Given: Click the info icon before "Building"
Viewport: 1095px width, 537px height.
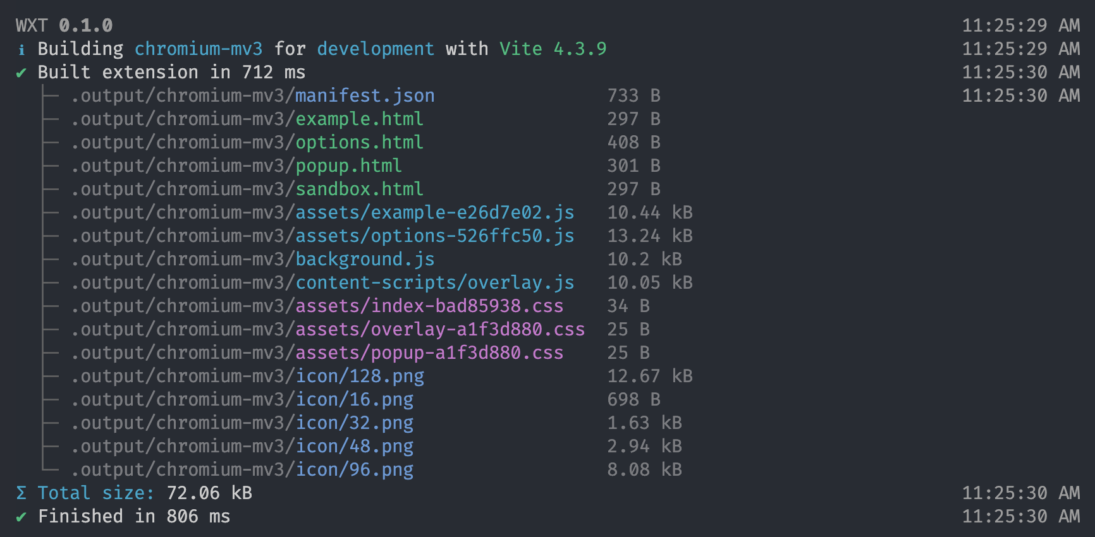Looking at the screenshot, I should pos(21,49).
